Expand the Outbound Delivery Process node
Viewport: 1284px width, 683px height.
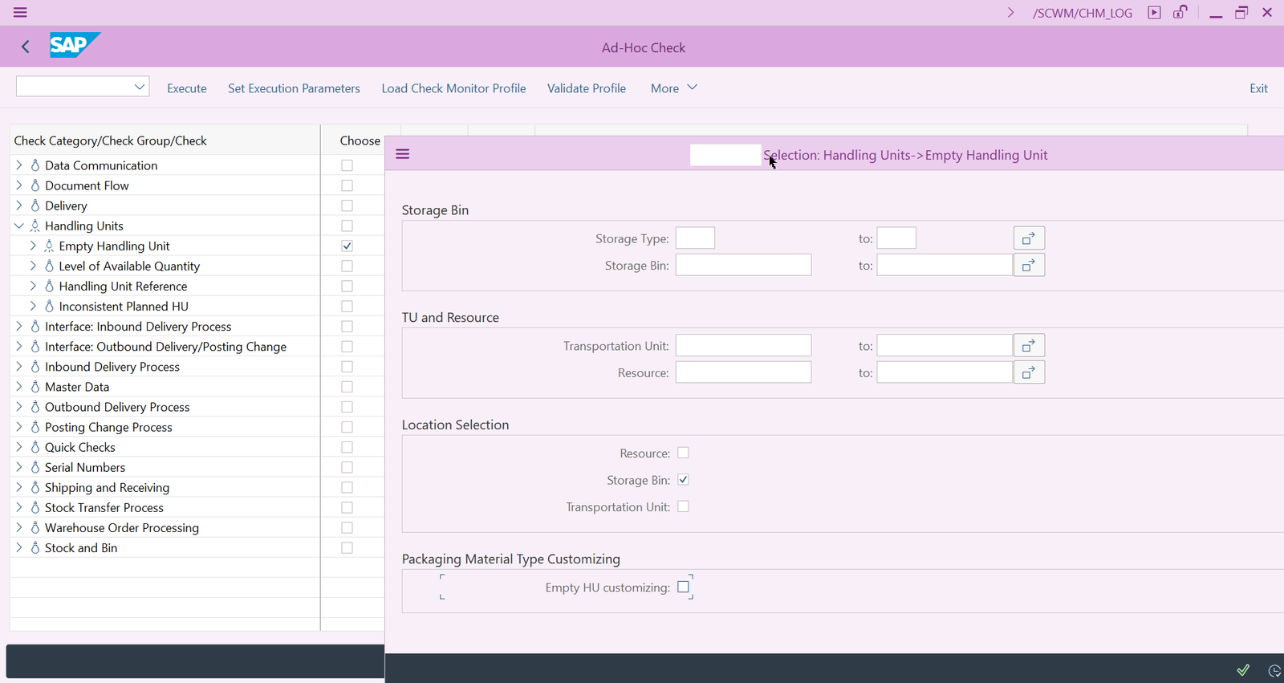19,407
